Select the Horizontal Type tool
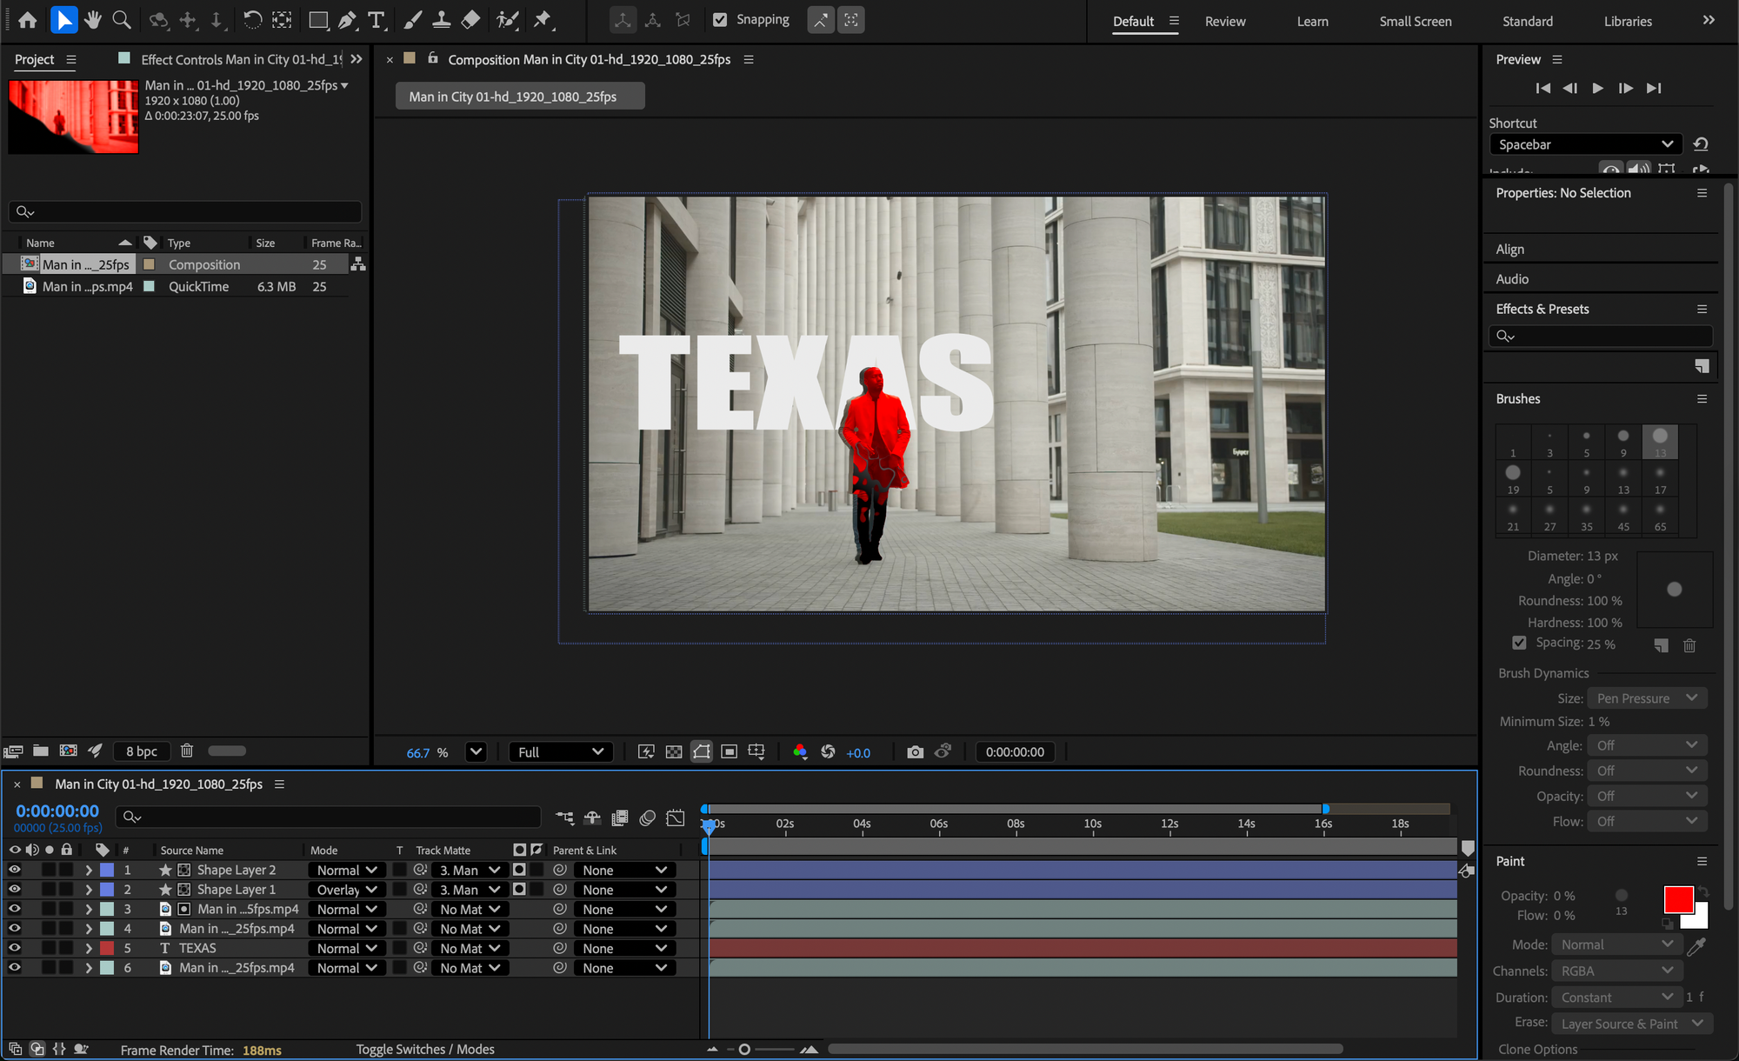 tap(376, 20)
